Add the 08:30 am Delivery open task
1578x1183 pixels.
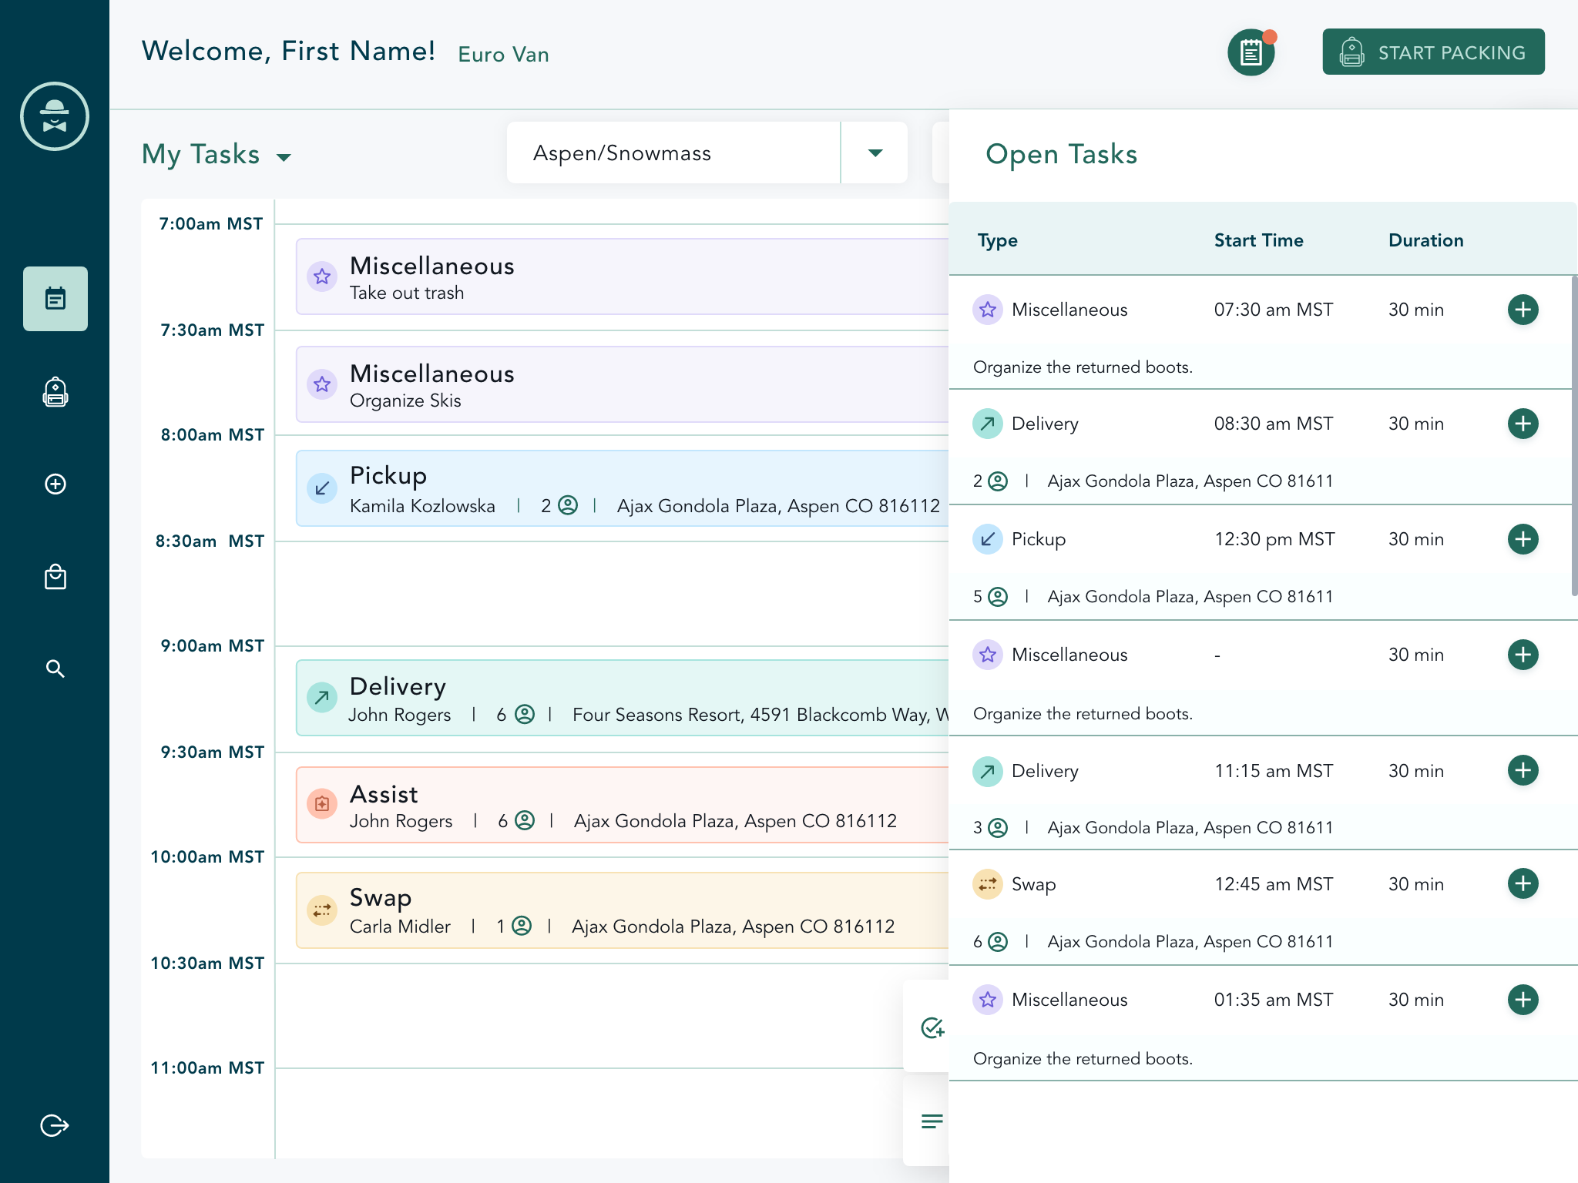click(x=1523, y=424)
